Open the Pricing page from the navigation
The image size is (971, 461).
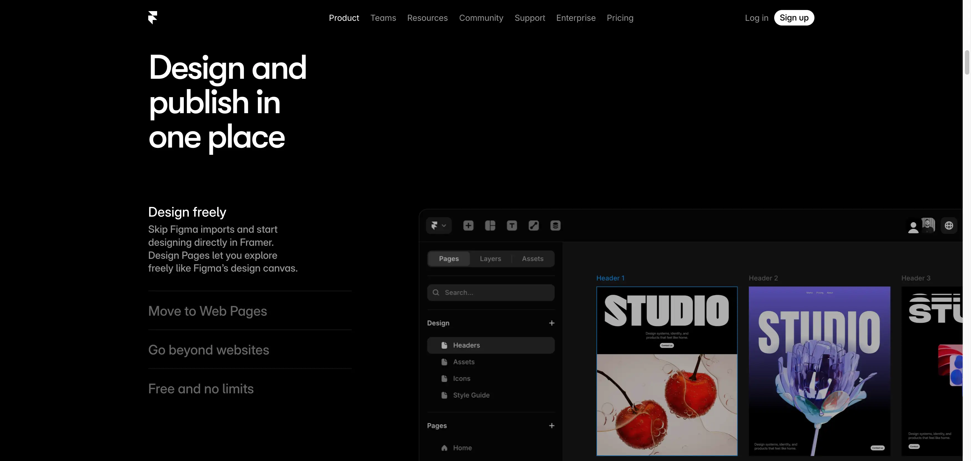tap(620, 18)
